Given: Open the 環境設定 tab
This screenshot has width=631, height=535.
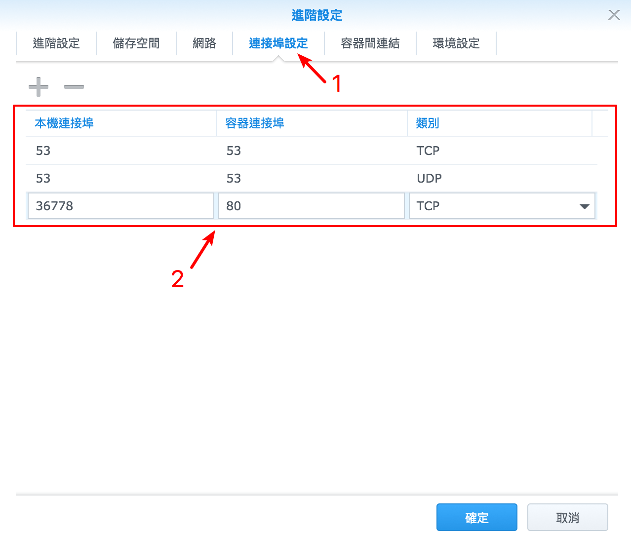Looking at the screenshot, I should click(x=456, y=43).
